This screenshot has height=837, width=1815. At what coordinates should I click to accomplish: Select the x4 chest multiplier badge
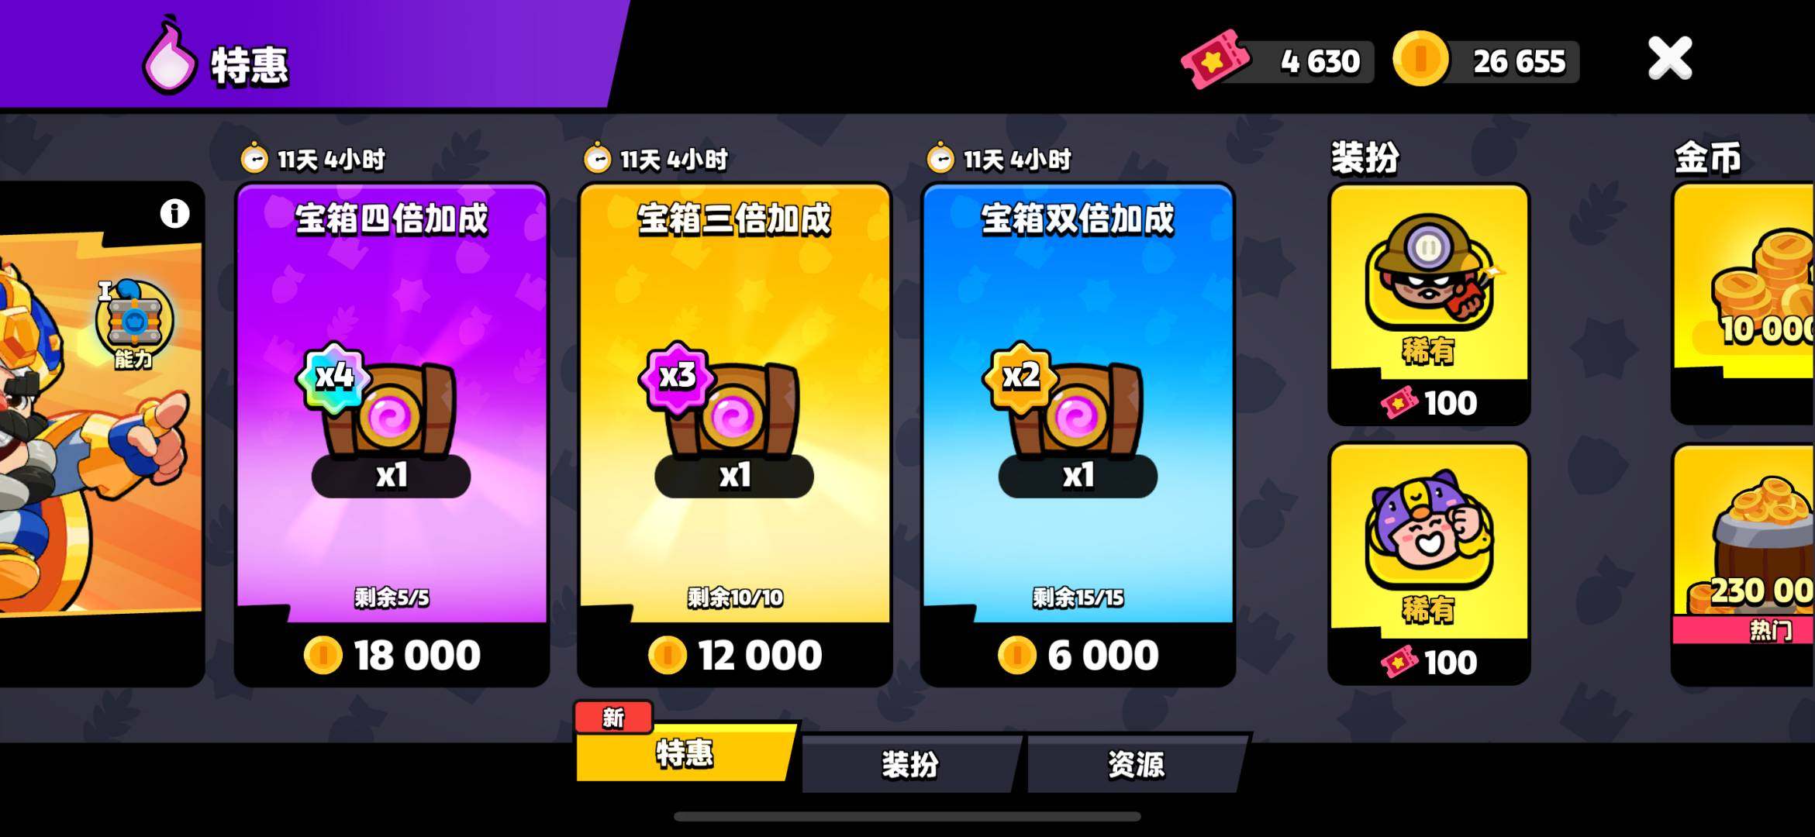(334, 377)
